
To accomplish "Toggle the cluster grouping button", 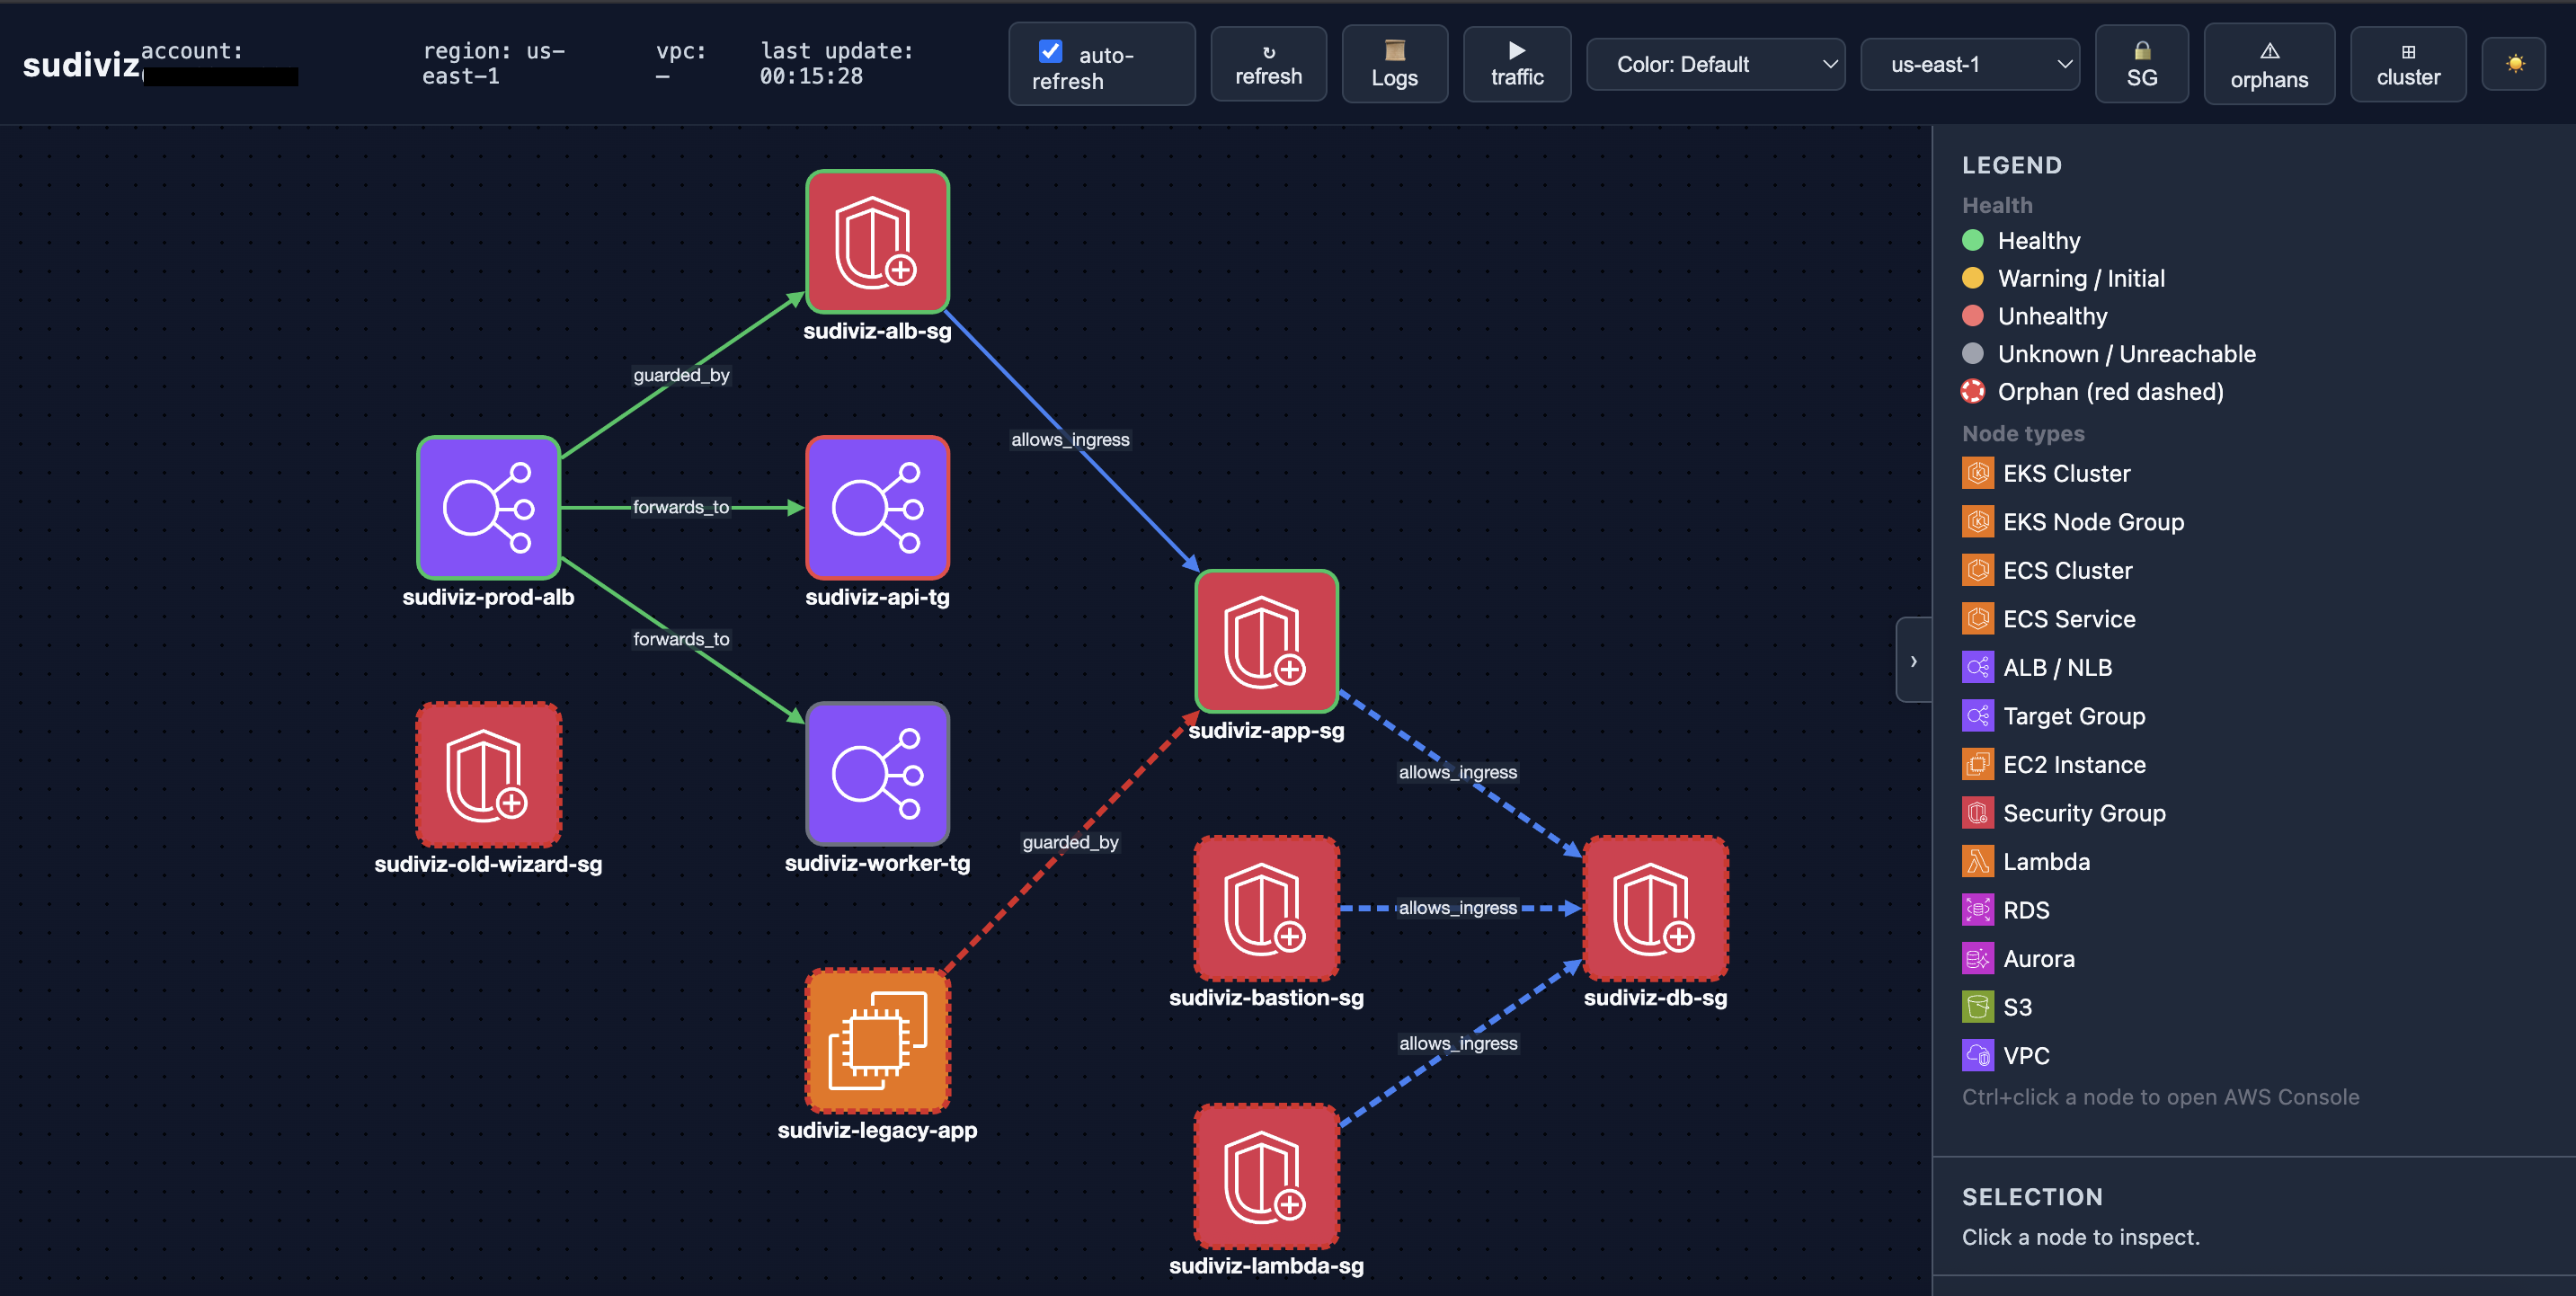I will click(x=2407, y=64).
